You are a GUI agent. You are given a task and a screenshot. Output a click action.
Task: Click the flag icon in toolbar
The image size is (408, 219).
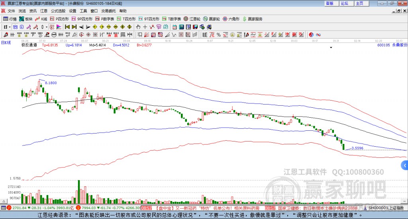(59, 27)
